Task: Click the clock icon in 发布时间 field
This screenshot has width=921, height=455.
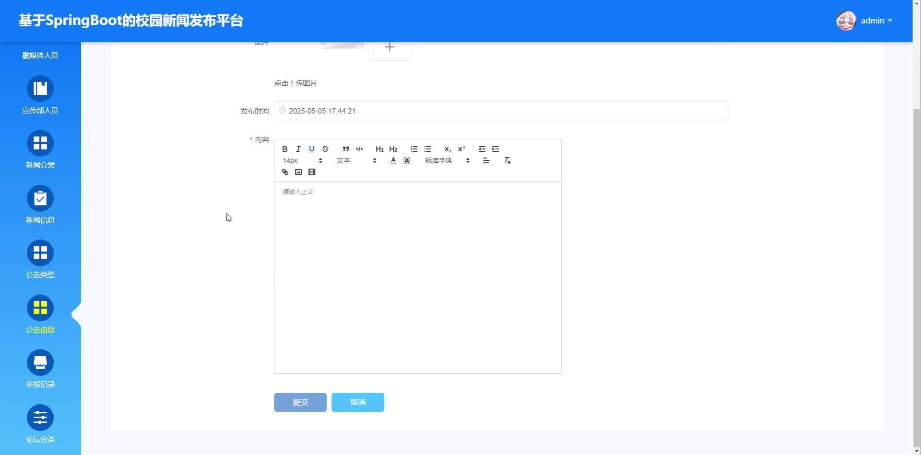Action: (x=283, y=110)
